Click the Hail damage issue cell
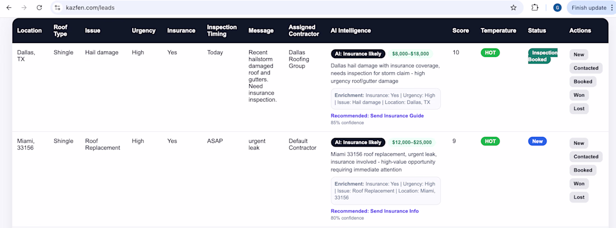Image resolution: width=616 pixels, height=228 pixels. (102, 53)
